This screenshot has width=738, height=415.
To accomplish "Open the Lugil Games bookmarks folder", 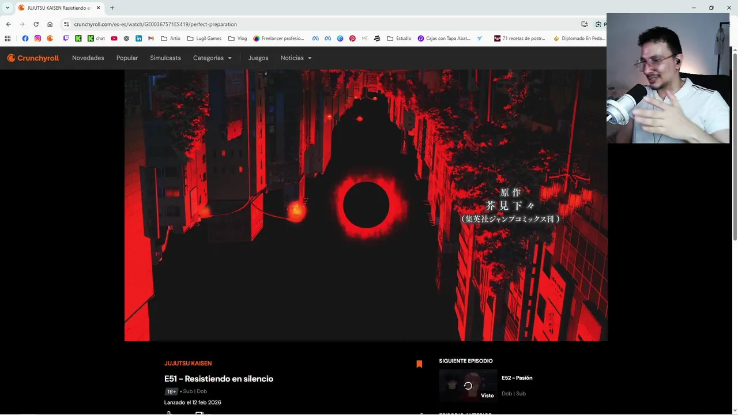I will pos(204,39).
